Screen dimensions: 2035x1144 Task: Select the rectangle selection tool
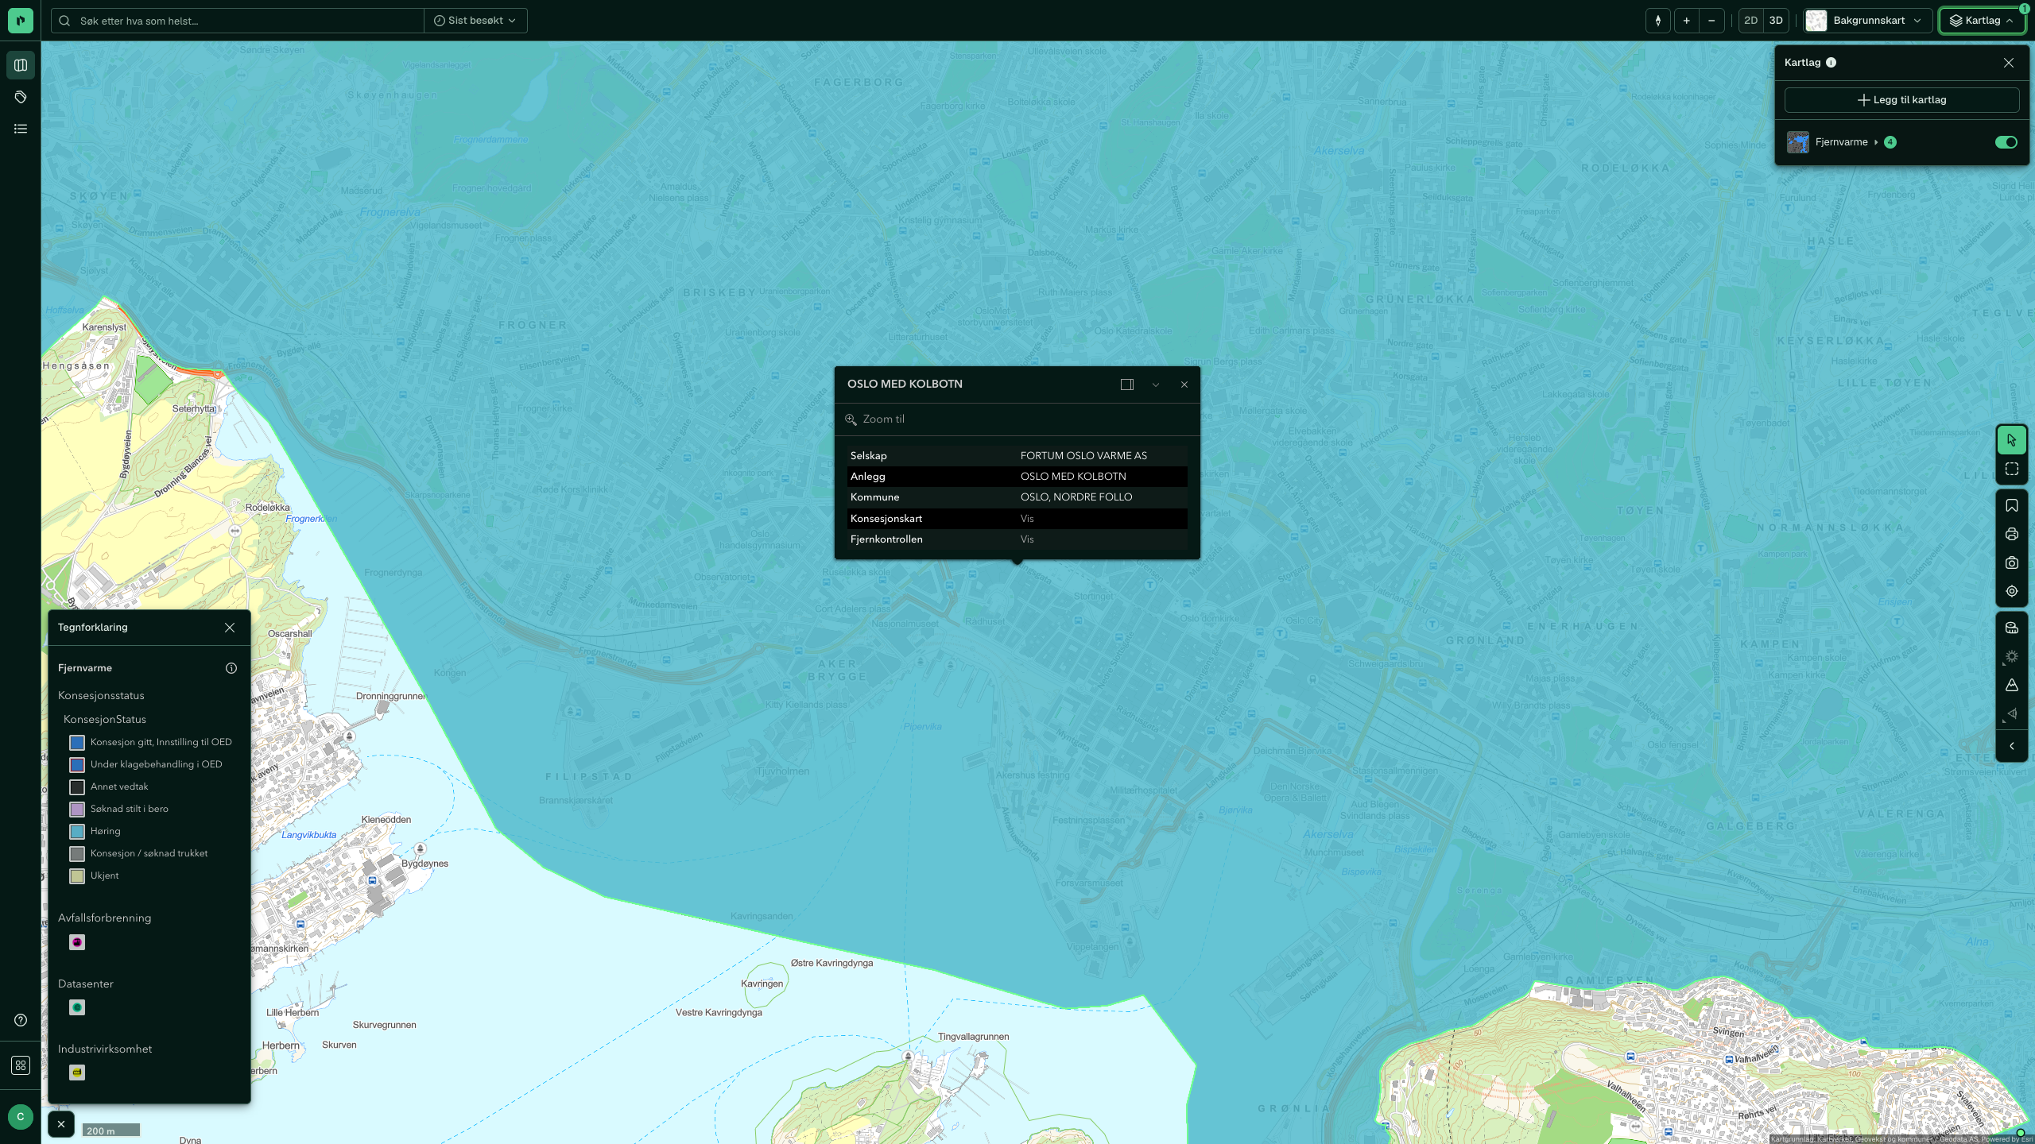pos(2011,469)
